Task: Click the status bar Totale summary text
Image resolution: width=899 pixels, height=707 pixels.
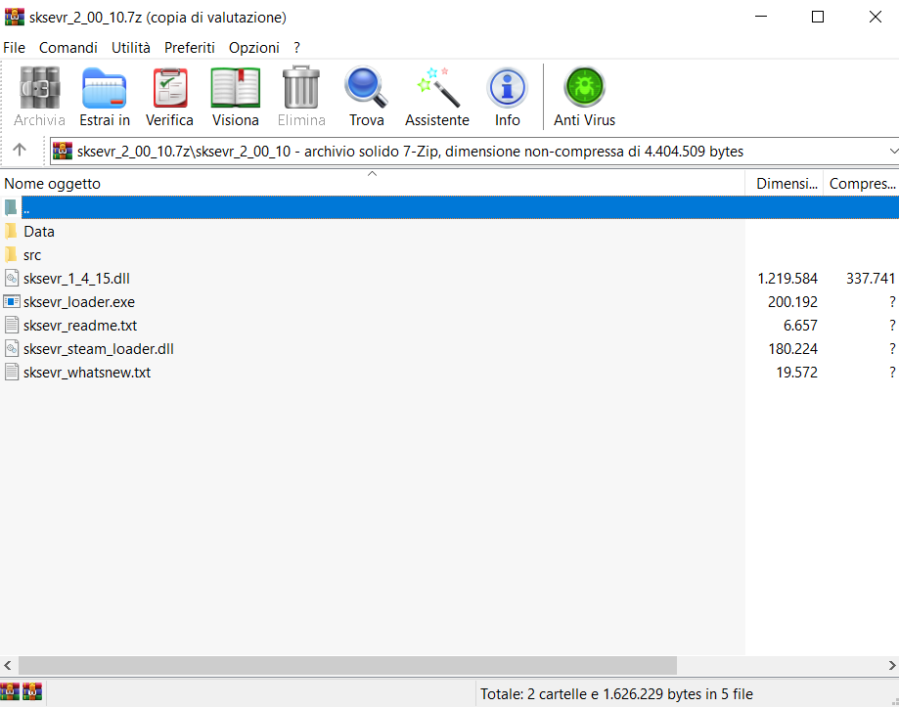Action: point(616,694)
